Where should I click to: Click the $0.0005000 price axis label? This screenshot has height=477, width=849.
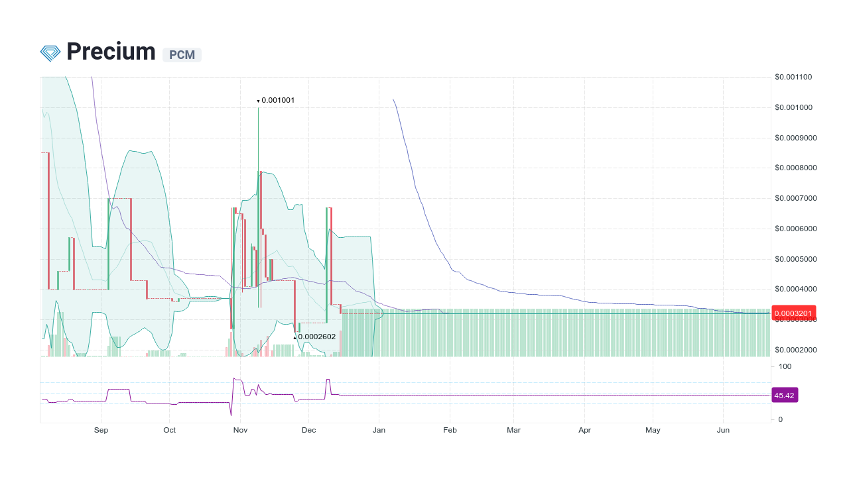(x=795, y=259)
